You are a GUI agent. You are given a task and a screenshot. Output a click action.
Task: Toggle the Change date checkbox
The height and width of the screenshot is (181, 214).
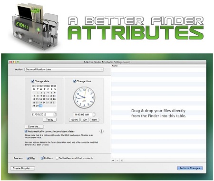pos(33,81)
